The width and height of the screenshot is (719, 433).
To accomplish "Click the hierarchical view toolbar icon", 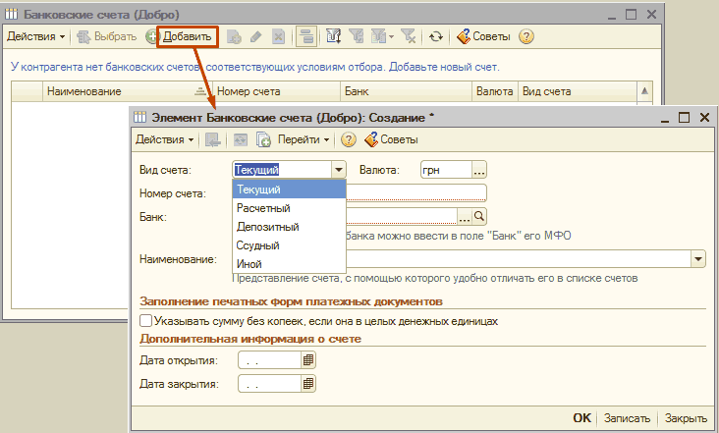I will pos(307,36).
